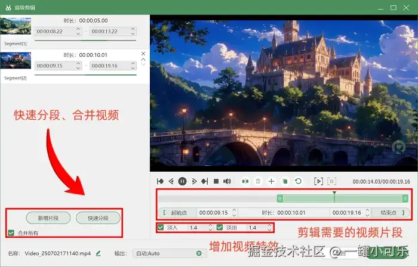Viewport: 418px width, 267px height.
Task: Click the green selected range on the timeline
Action: click(343, 198)
